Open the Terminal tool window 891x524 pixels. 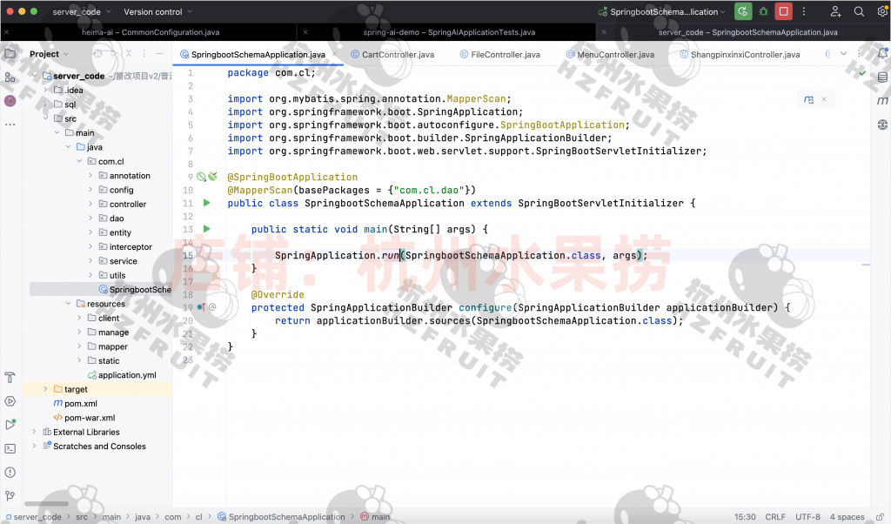(10, 449)
